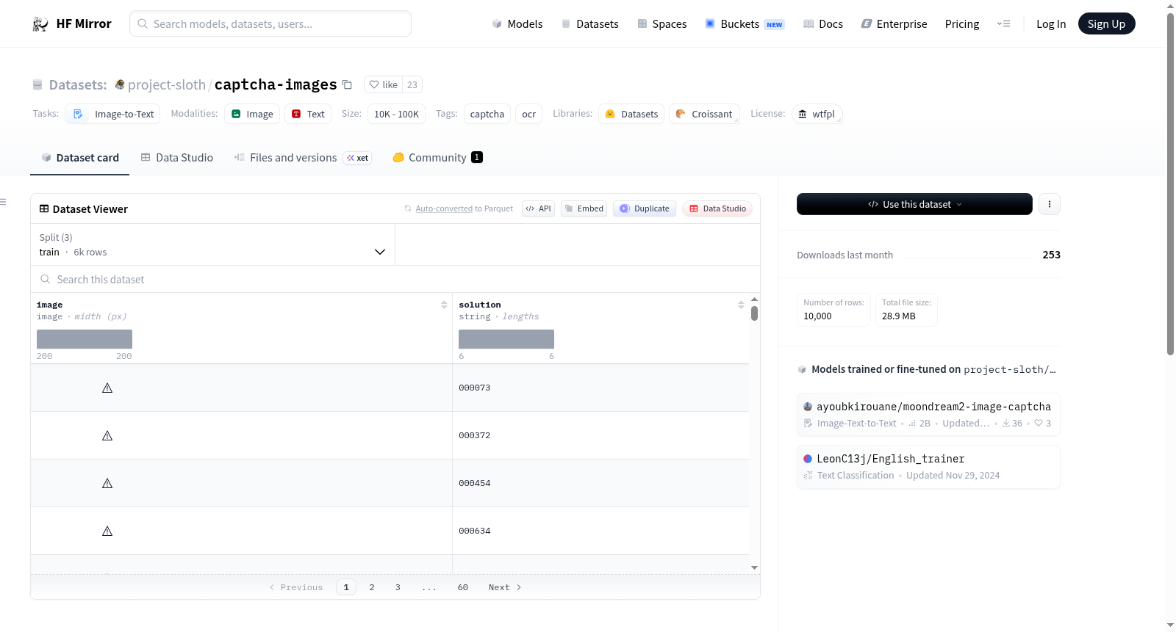Sort by the solution column sort icon
The width and height of the screenshot is (1176, 632).
click(x=741, y=305)
